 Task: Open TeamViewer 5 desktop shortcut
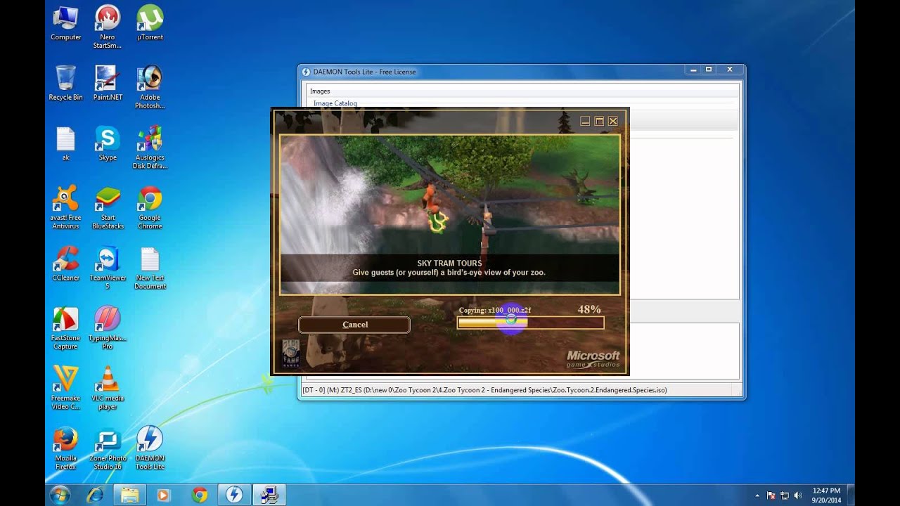coord(107,268)
